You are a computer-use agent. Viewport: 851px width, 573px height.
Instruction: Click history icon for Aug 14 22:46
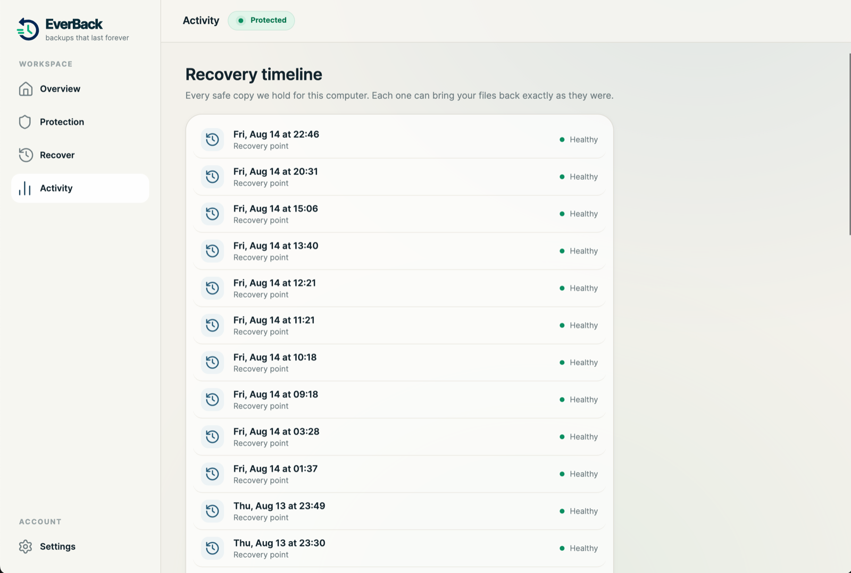point(212,139)
